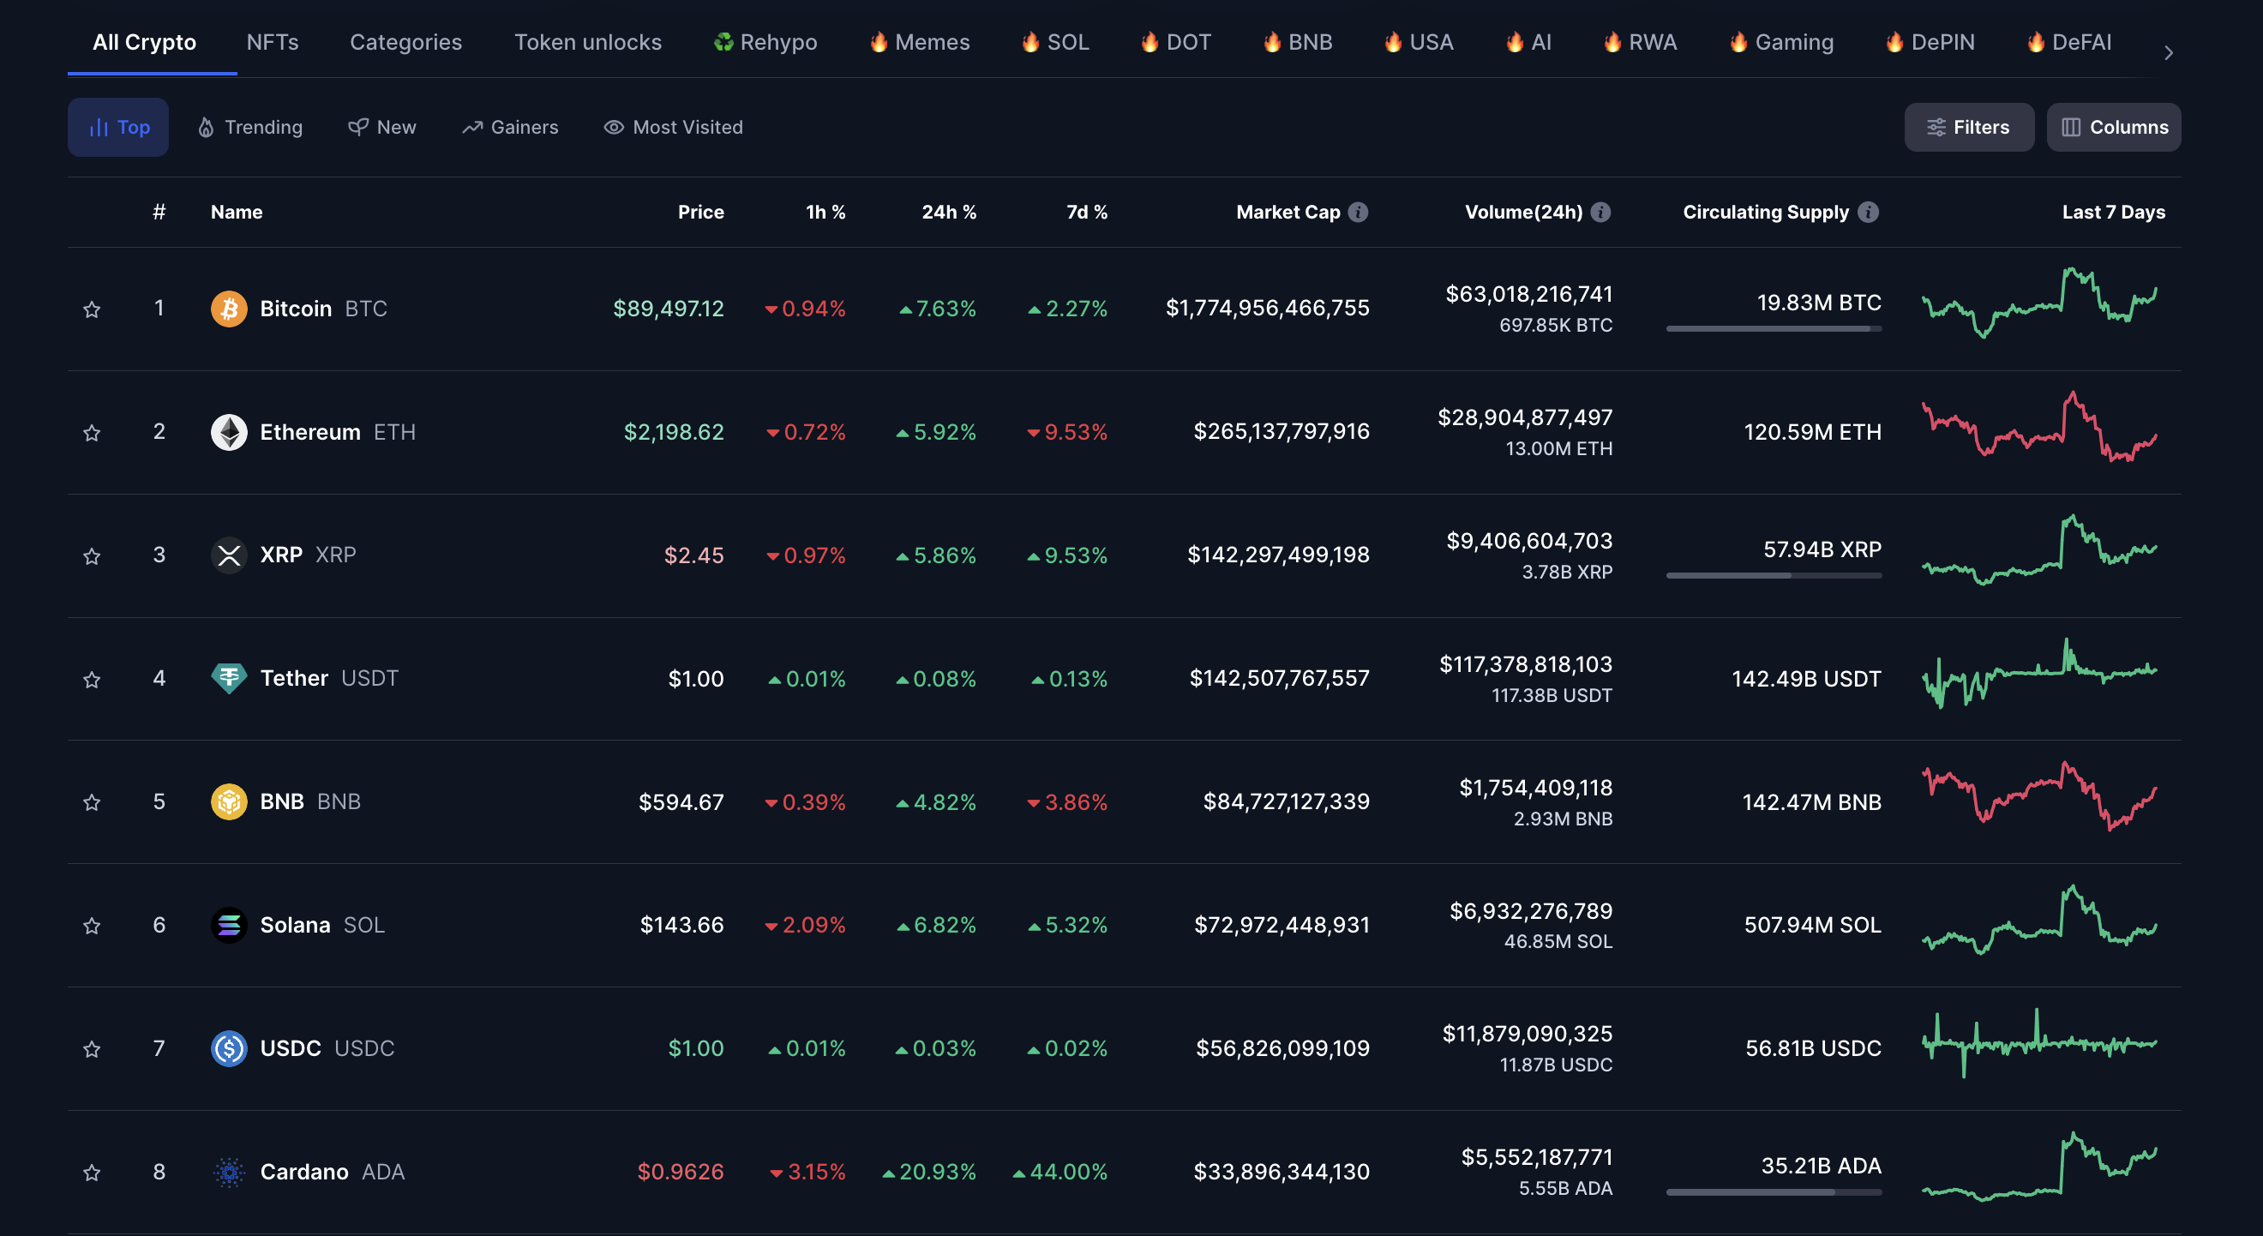2263x1236 pixels.
Task: Toggle the Solana watchlist star
Action: (x=92, y=926)
